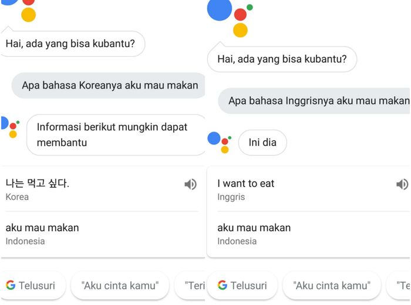Tap the right Telusuri search chip label
Image resolution: width=411 pixels, height=305 pixels.
[248, 286]
